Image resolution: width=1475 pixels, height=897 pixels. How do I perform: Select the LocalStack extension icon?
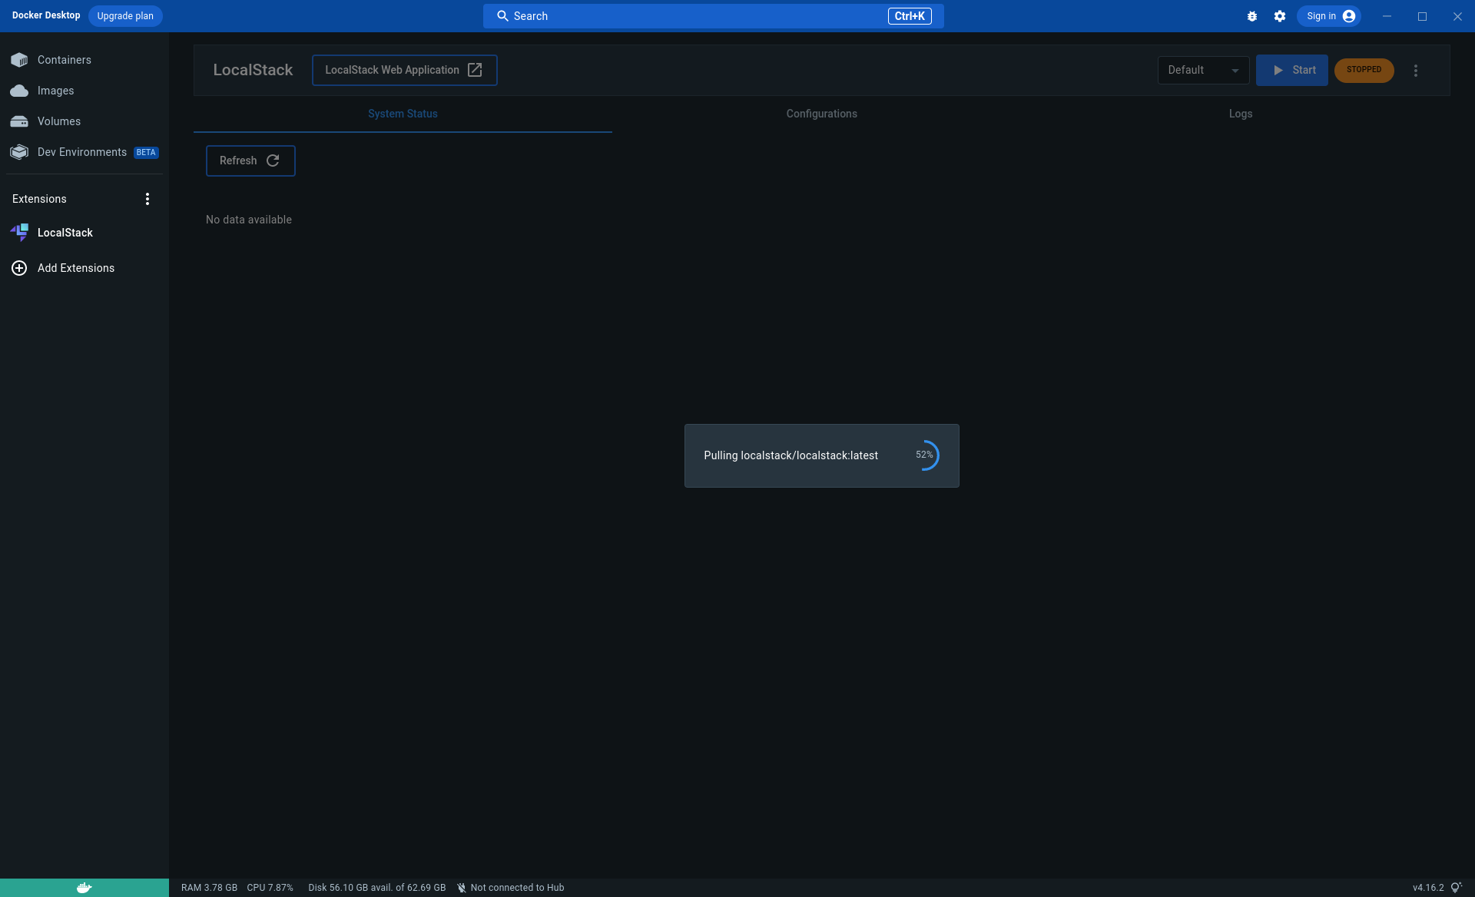[x=19, y=232]
